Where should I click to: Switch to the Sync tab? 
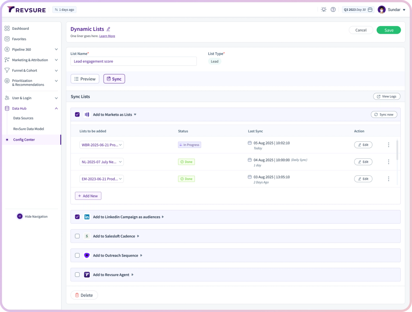tap(114, 79)
